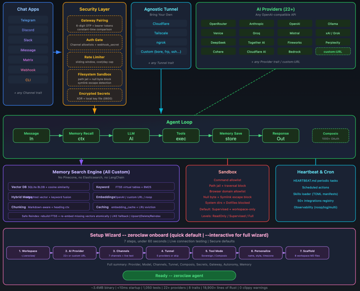The width and height of the screenshot is (360, 291).
Task: Click 'Levels: ReadOnly / Supervised / Full'
Action: point(227,216)
